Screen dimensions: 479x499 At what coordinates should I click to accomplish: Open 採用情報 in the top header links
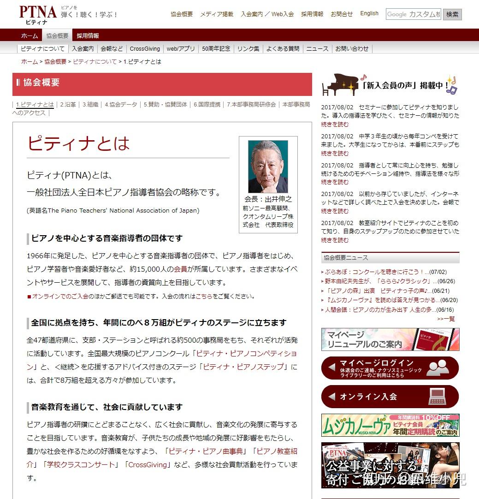pyautogui.click(x=312, y=14)
